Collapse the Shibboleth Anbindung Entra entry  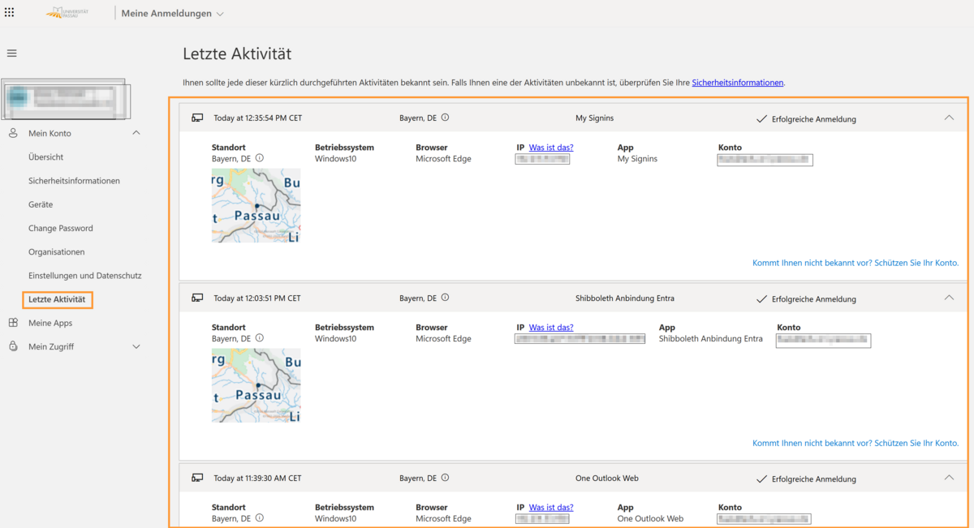949,298
